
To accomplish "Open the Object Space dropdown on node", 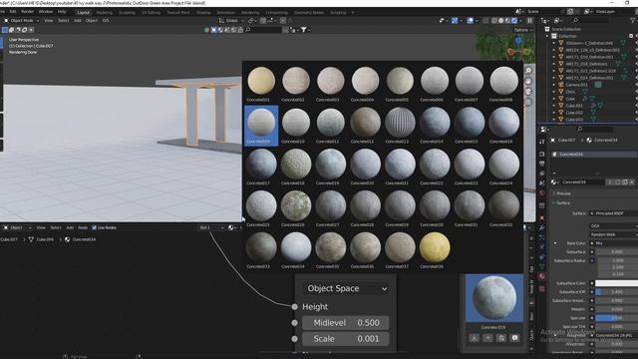I will click(x=346, y=288).
